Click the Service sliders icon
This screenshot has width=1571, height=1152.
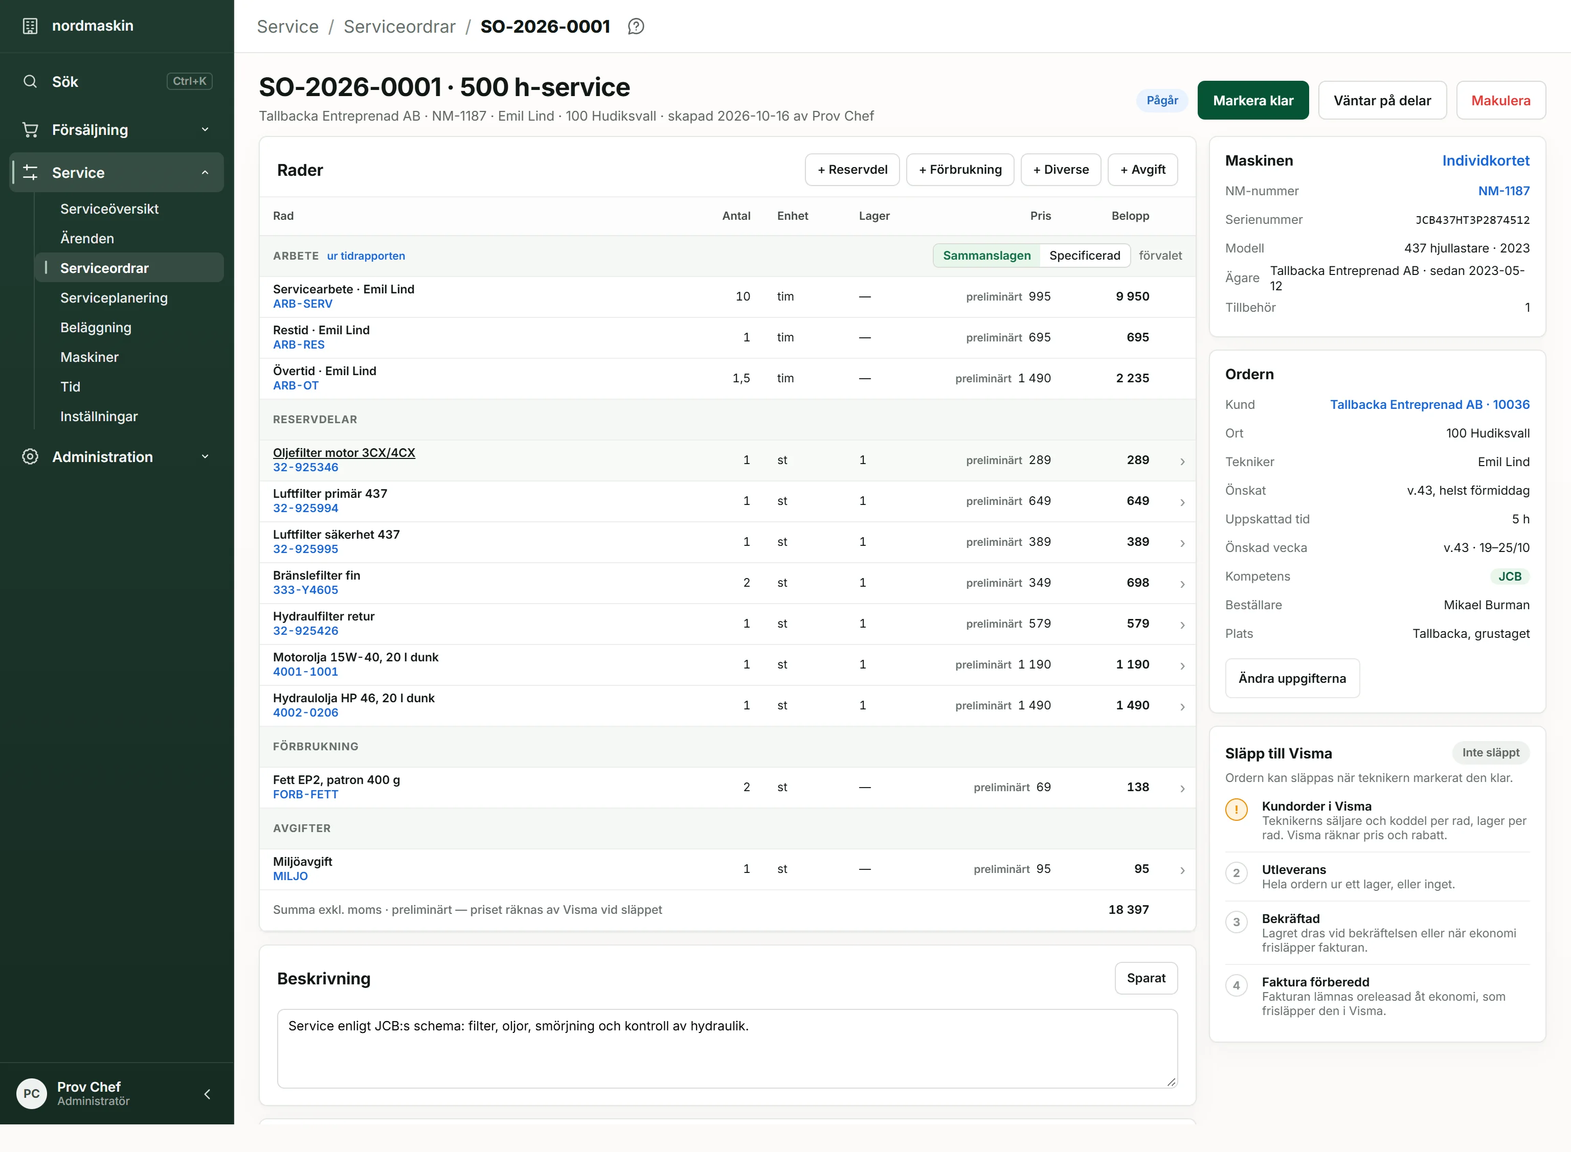click(30, 172)
